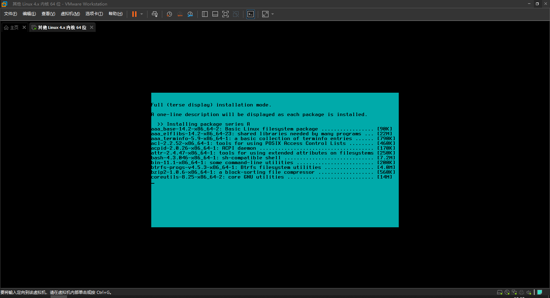Image resolution: width=550 pixels, height=298 pixels.
Task: Close the 其他 Linux 4.x 内核 64 位 tab
Action: click(x=91, y=27)
